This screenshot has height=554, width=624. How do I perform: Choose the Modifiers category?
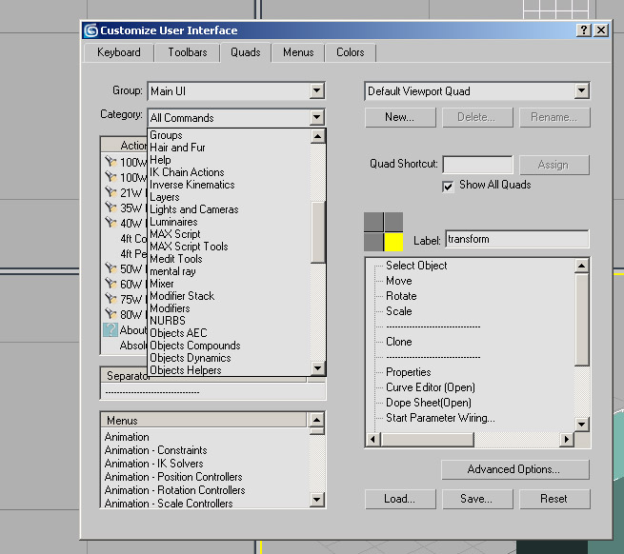click(x=230, y=308)
